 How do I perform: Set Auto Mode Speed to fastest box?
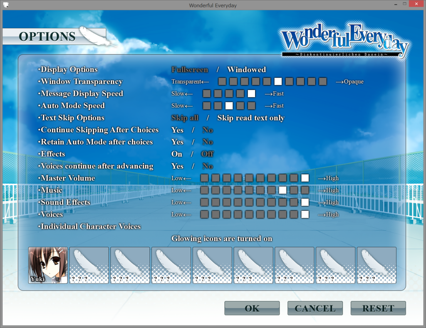pyautogui.click(x=252, y=106)
